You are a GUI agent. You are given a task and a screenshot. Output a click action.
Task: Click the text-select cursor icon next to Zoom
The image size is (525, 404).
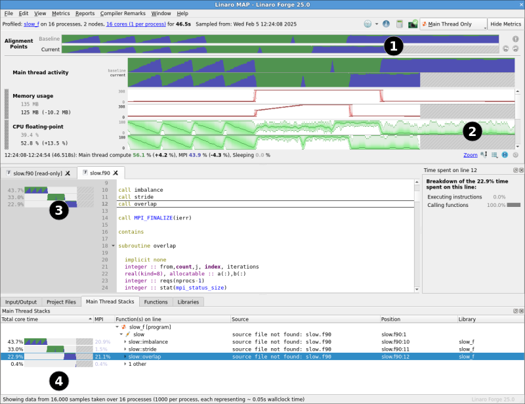[x=484, y=154]
